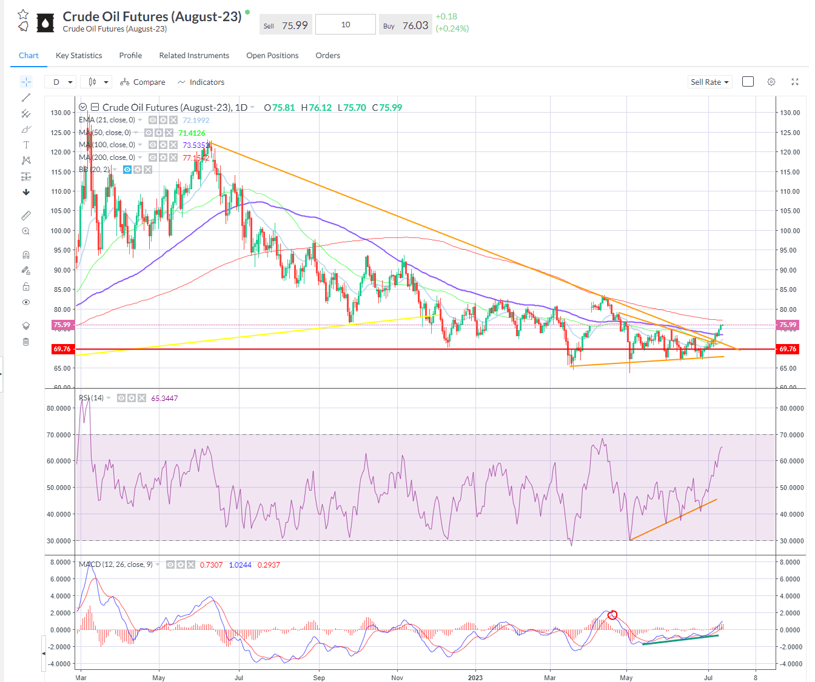This screenshot has width=815, height=682.
Task: Toggle lock all drawing tools
Action: point(26,286)
